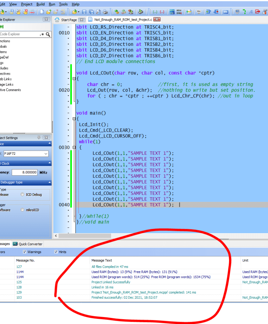Click the Outdent selection icon
This screenshot has height=324, width=268.
click(x=216, y=12)
